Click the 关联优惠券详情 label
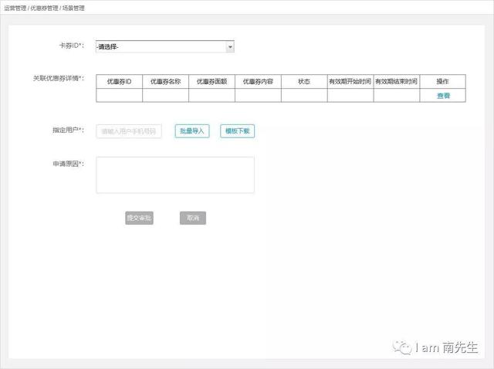The width and height of the screenshot is (494, 369). coord(59,78)
